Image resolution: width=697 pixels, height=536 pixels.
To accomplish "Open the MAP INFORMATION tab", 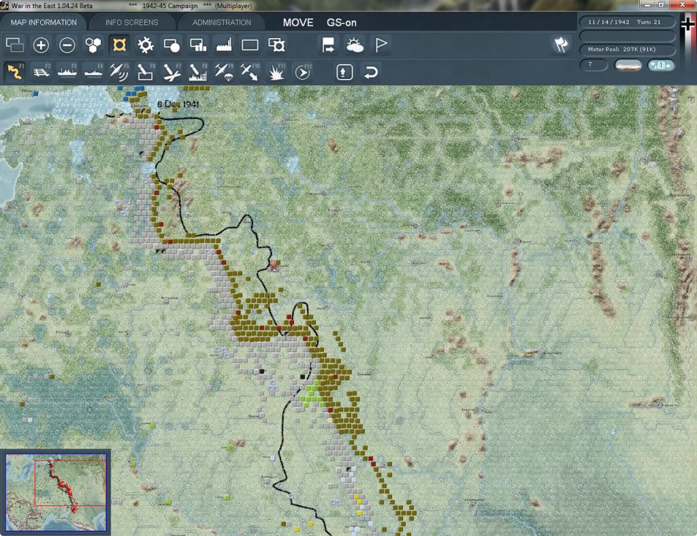I will point(44,22).
